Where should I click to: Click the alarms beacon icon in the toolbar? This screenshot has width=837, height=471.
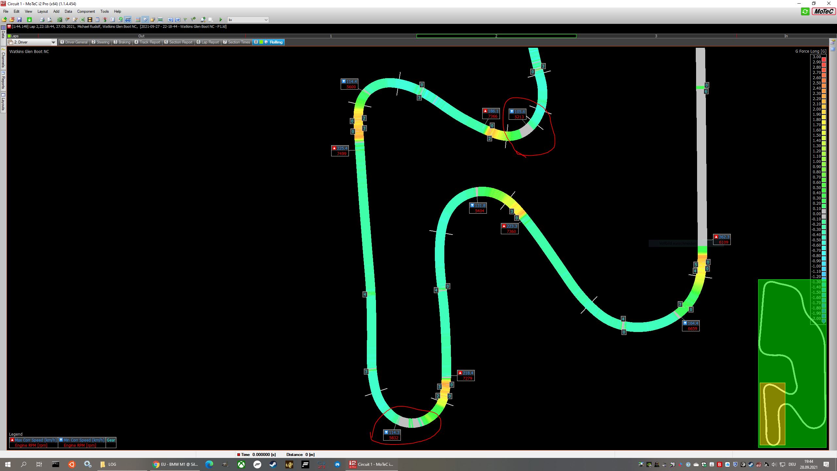(105, 20)
